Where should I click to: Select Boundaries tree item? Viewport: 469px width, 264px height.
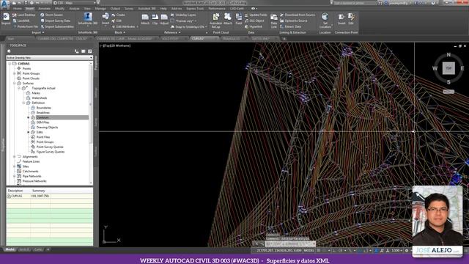44,108
